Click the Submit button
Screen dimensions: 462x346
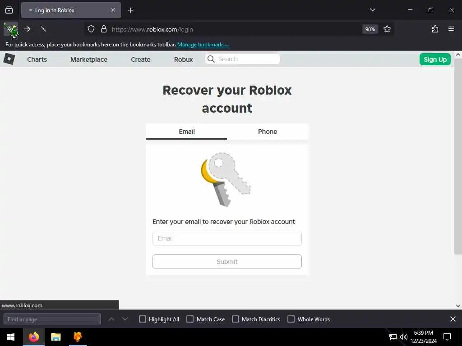point(227,262)
